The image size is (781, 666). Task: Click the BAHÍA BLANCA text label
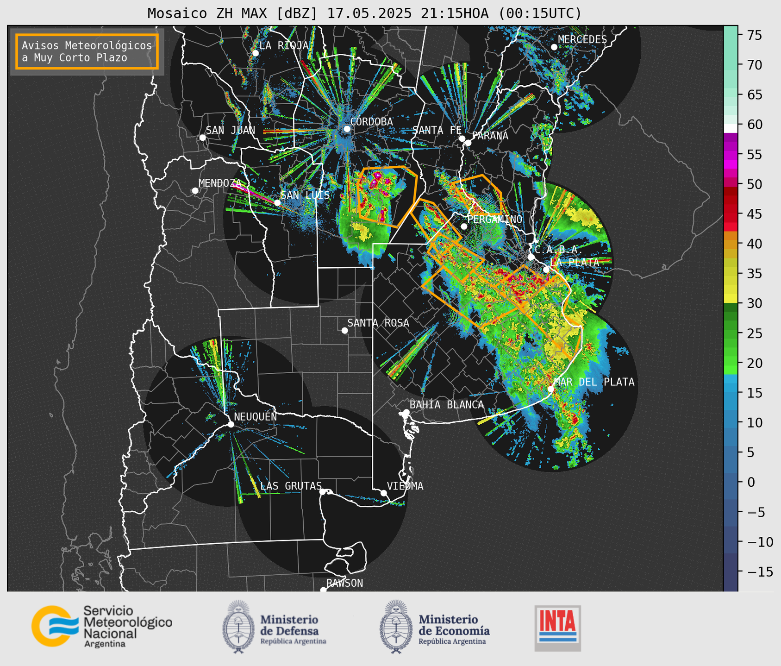(x=447, y=404)
